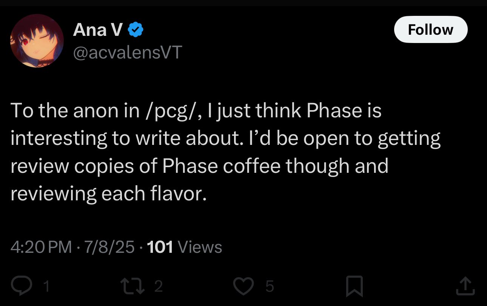Click the blue verified checkmark badge
The height and width of the screenshot is (306, 487).
click(x=136, y=30)
